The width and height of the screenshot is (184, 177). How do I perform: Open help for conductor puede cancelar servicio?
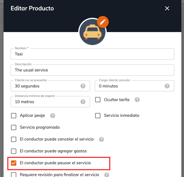pyautogui.click(x=101, y=139)
